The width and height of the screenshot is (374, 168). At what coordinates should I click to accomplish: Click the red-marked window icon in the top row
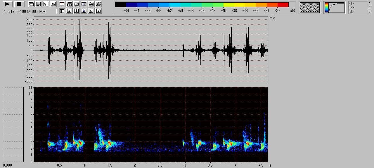pyautogui.click(x=62, y=4)
